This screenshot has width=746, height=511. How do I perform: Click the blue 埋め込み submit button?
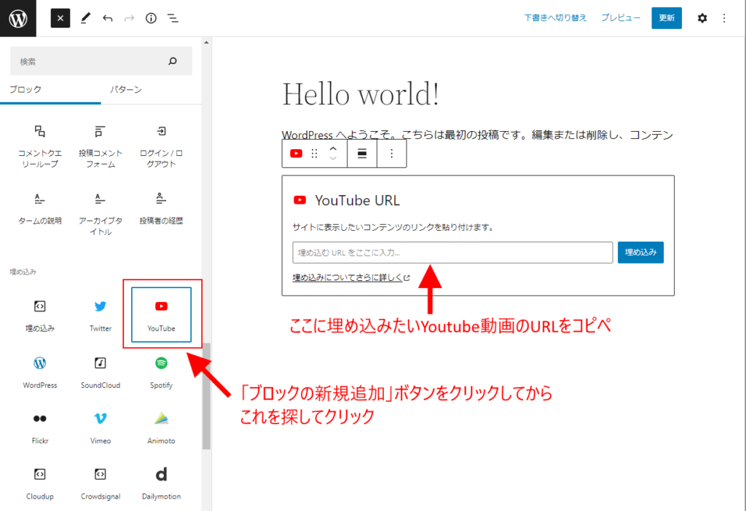[x=640, y=253]
